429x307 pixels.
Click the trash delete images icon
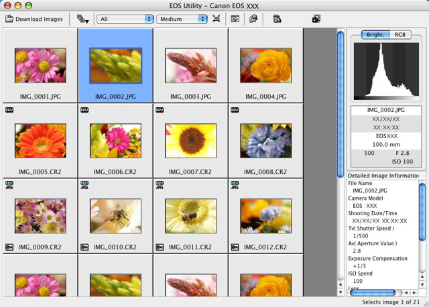(277, 19)
